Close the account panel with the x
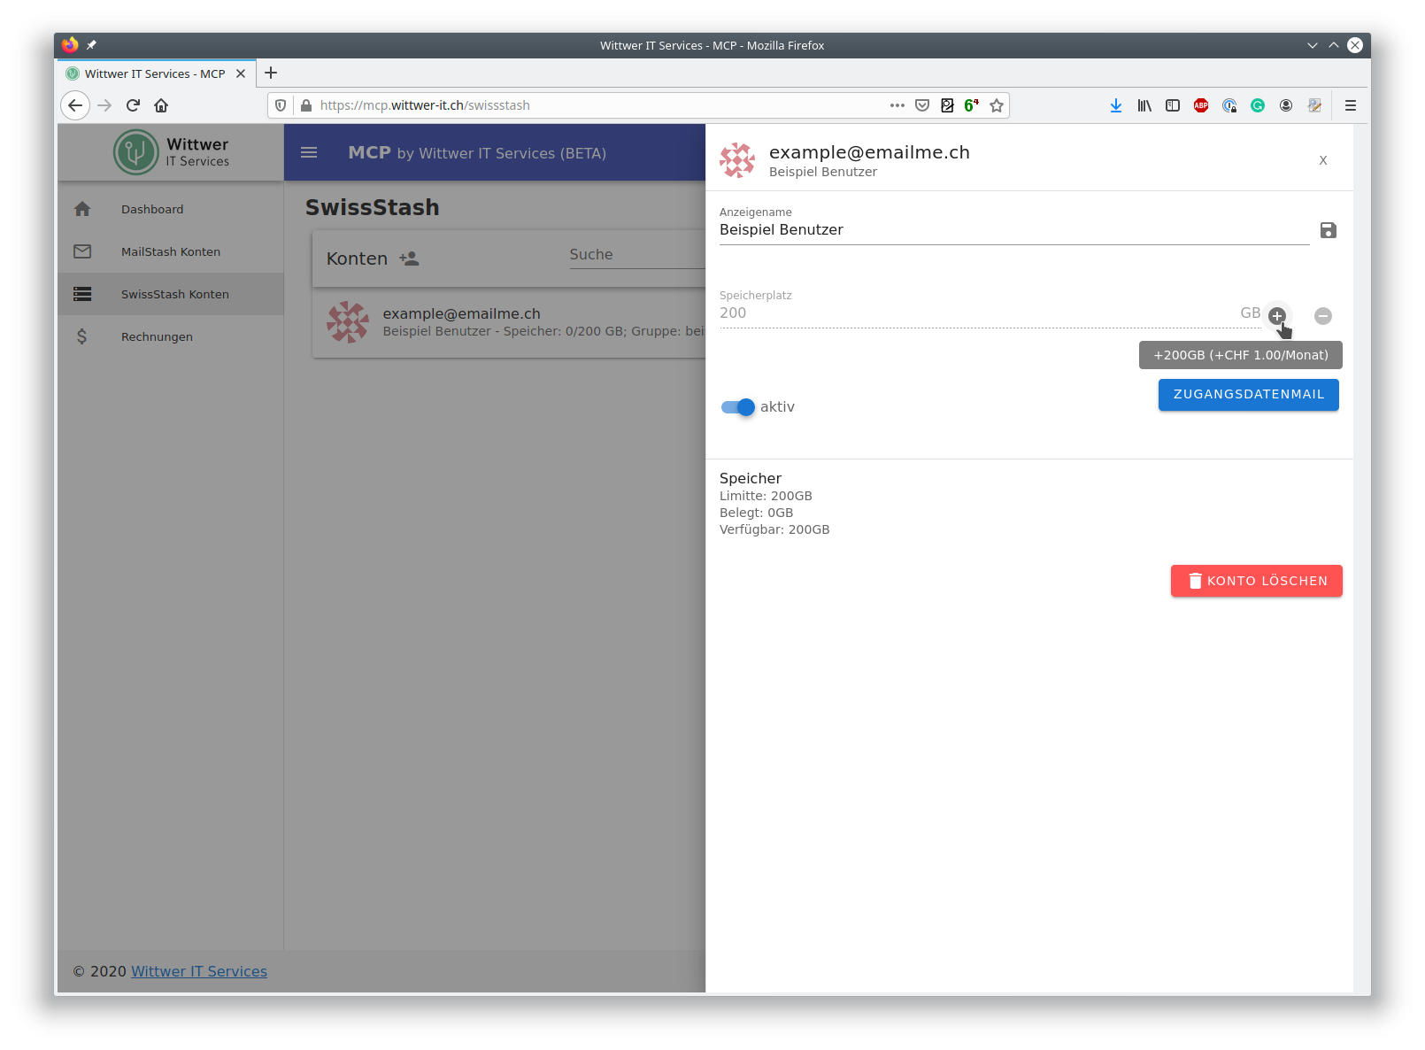Viewport: 1425px width, 1050px height. pos(1322,160)
